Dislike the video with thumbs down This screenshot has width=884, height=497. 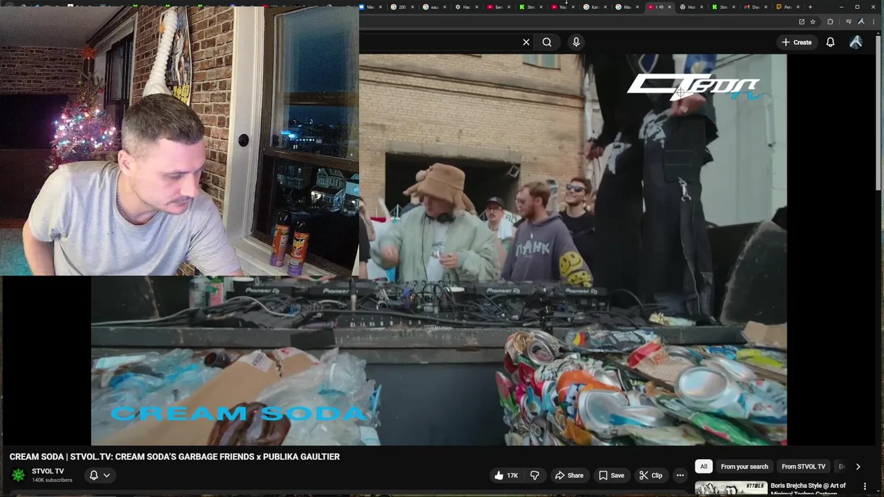point(535,475)
